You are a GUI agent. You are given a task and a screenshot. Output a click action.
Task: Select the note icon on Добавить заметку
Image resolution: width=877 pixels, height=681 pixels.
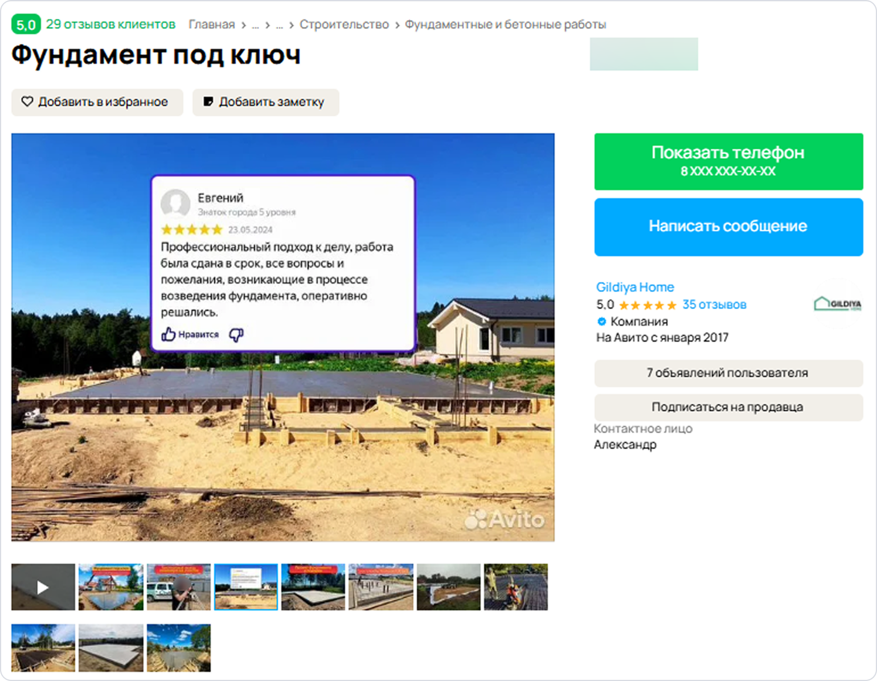pos(208,102)
